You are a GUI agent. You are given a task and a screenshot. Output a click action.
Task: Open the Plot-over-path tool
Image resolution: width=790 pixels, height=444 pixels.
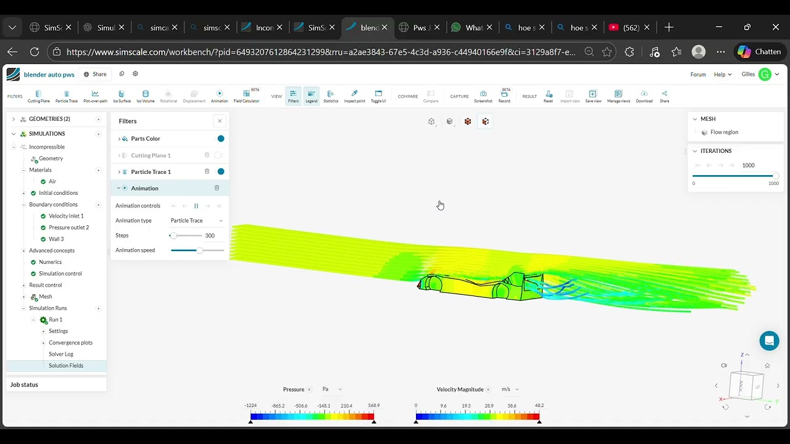(95, 96)
